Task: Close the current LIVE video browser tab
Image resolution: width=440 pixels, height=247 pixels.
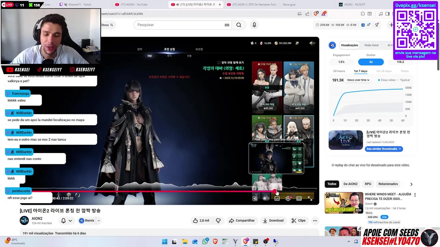Action: 220,4
